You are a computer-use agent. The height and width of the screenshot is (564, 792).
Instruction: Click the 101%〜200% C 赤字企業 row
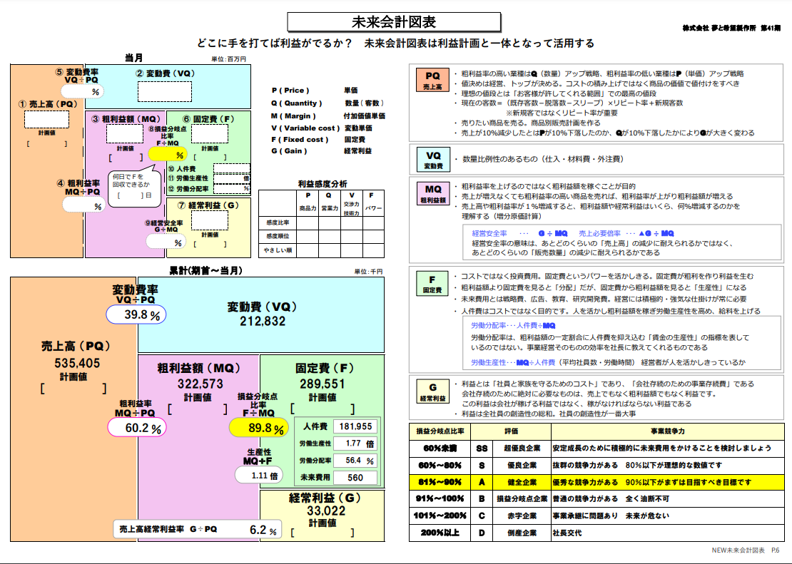(596, 516)
